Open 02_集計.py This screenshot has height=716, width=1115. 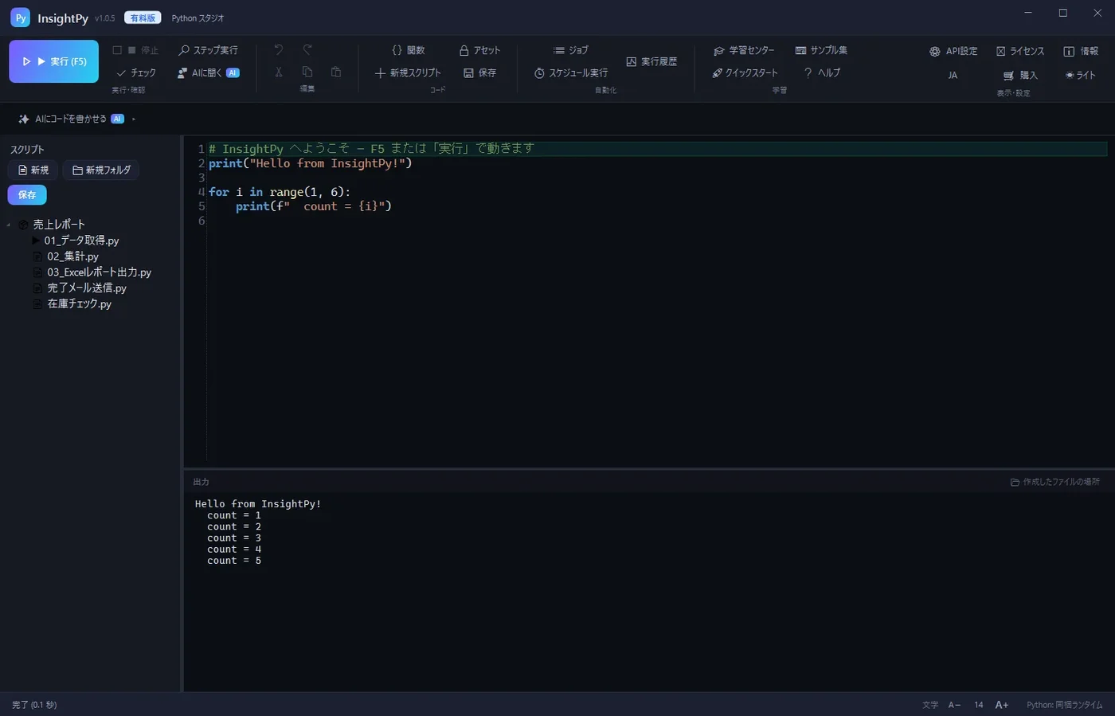pyautogui.click(x=72, y=256)
